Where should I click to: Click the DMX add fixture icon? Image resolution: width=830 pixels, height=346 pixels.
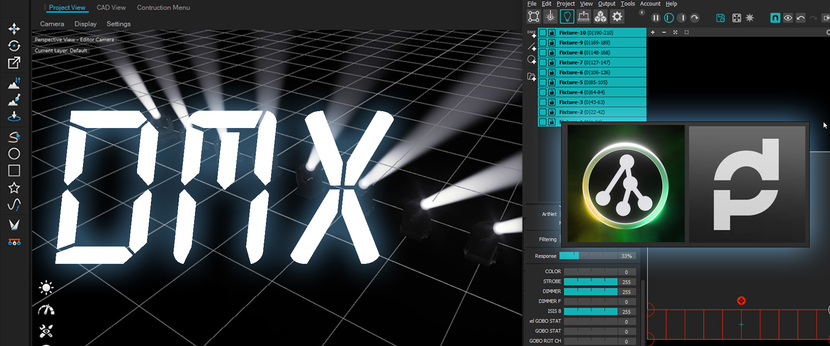pyautogui.click(x=531, y=33)
